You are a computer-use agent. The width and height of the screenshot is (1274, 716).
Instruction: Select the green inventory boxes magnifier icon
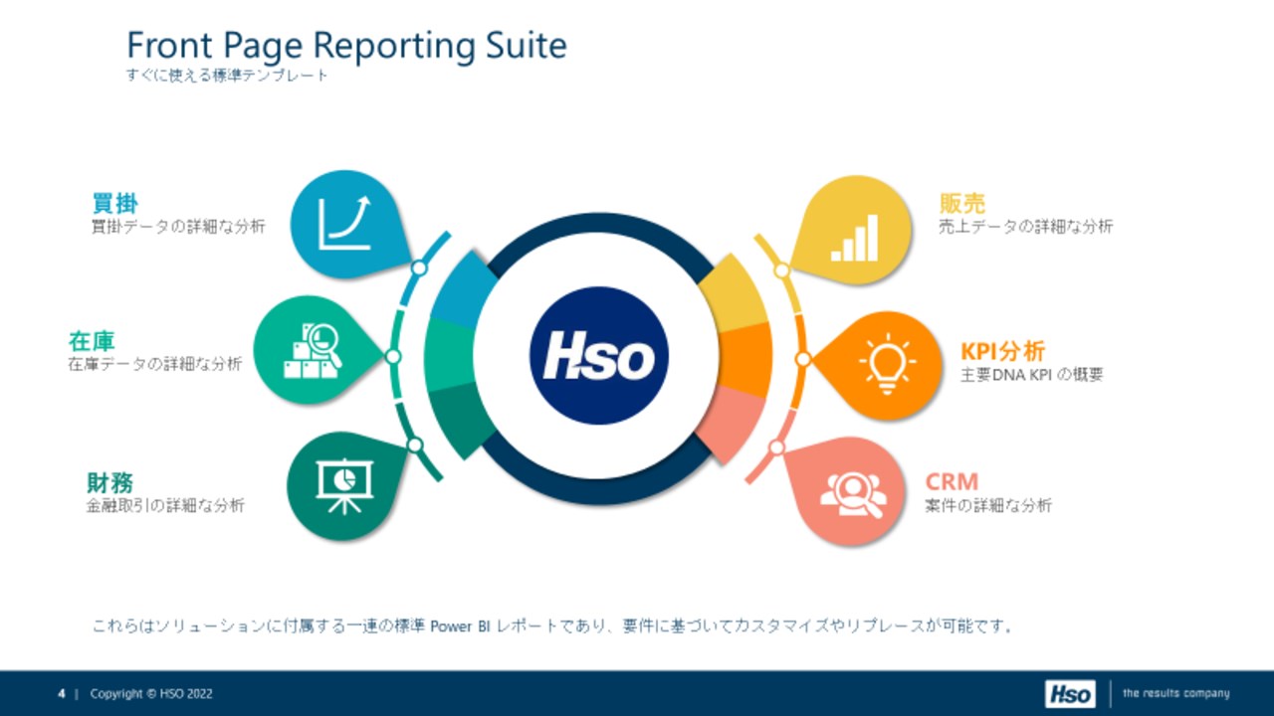312,350
